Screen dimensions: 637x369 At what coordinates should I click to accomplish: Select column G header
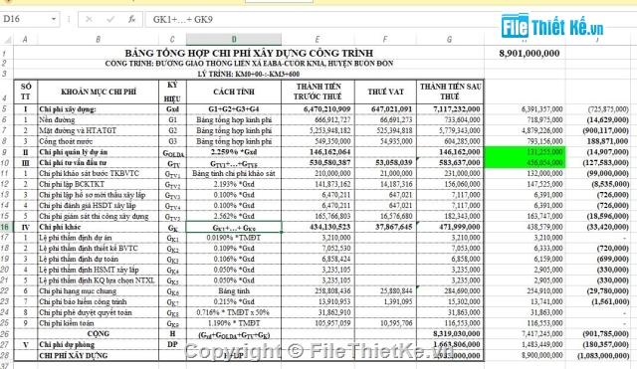pos(449,40)
